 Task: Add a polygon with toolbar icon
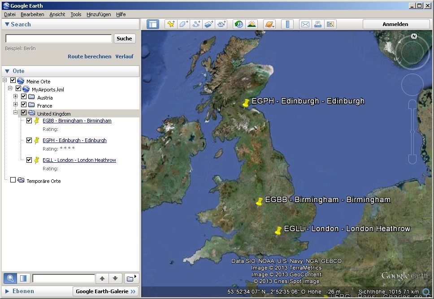183,24
